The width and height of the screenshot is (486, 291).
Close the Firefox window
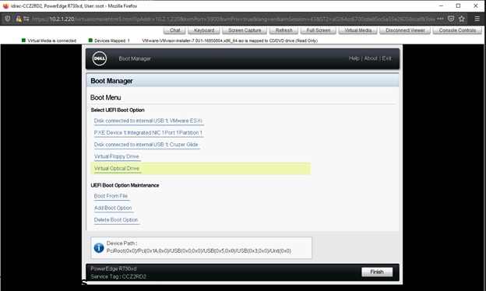(476, 6)
